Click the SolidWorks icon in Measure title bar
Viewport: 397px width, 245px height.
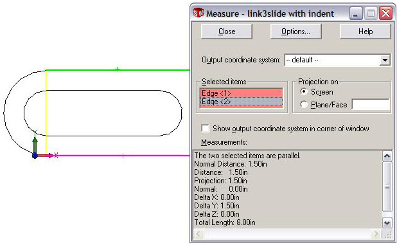(198, 13)
